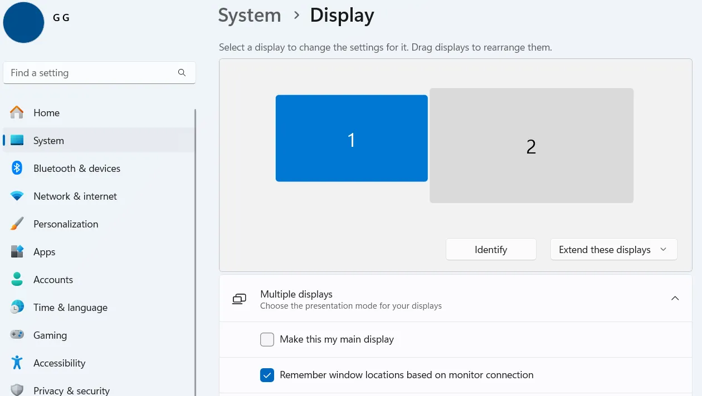Viewport: 702px width, 396px height.
Task: Open Accessibility settings via its icon
Action: (x=16, y=363)
